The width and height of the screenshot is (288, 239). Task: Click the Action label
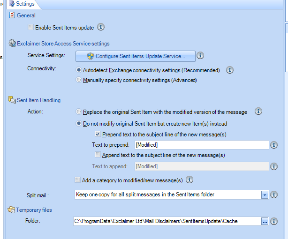coord(35,112)
